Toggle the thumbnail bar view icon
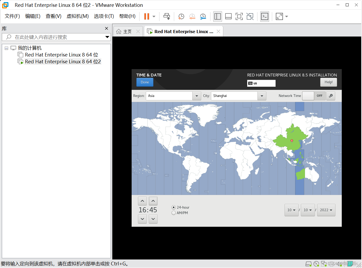 (228, 17)
